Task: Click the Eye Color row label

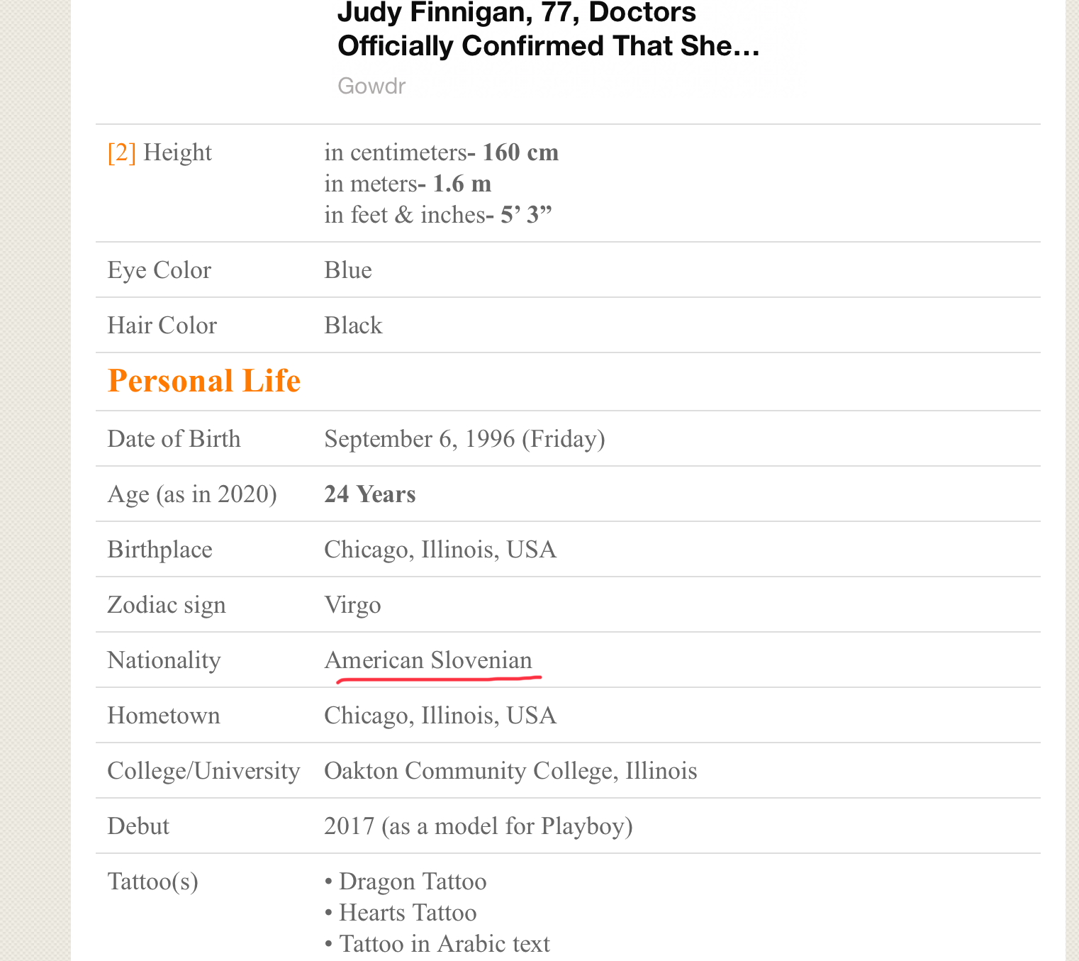Action: click(x=159, y=270)
